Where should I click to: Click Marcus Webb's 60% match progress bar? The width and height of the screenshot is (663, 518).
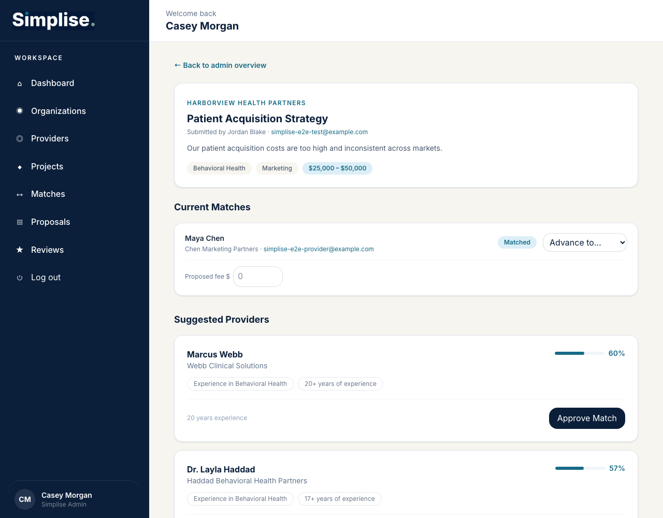pos(579,353)
